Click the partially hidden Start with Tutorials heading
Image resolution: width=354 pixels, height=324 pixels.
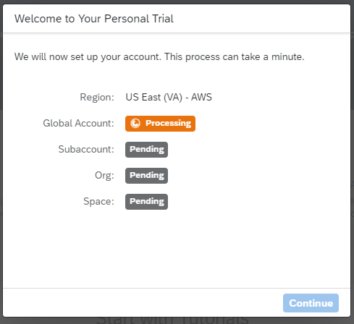[172, 320]
